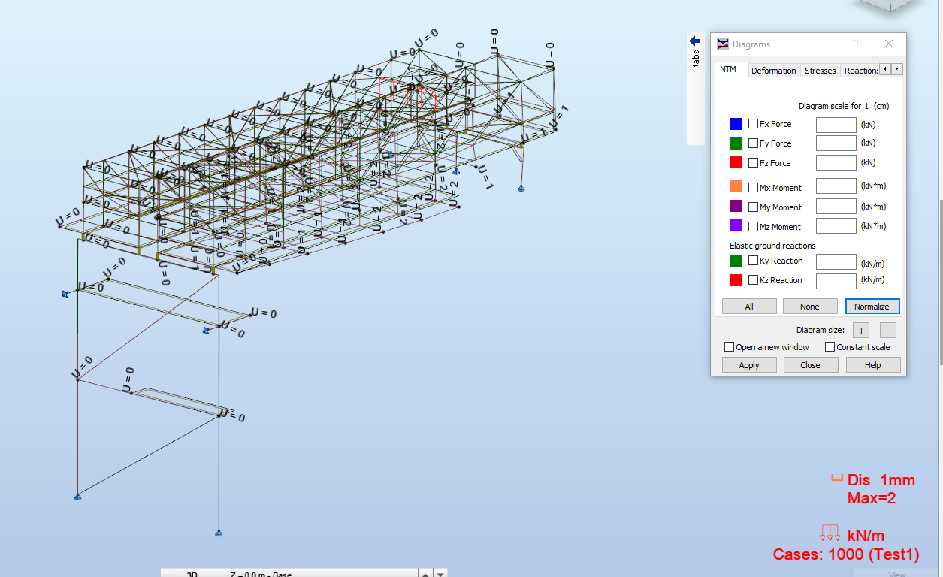Check 'Open a new window' option
This screenshot has height=577, width=943.
[729, 346]
